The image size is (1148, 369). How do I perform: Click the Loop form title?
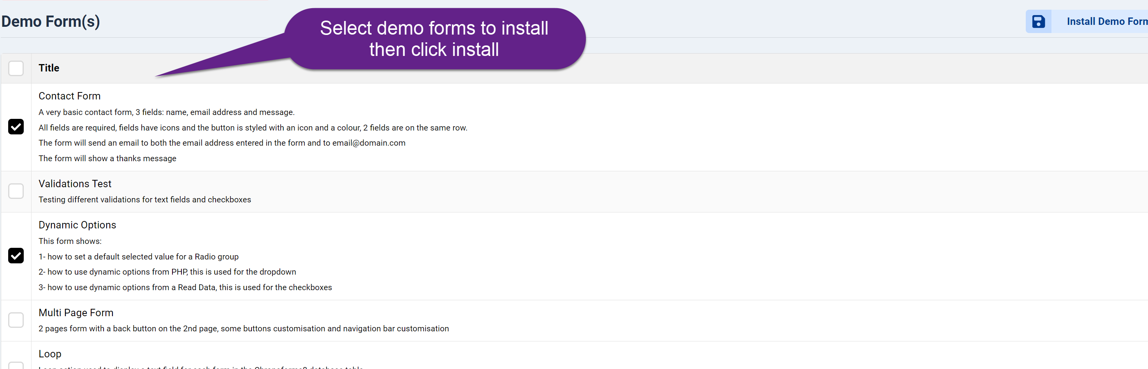[x=50, y=354]
